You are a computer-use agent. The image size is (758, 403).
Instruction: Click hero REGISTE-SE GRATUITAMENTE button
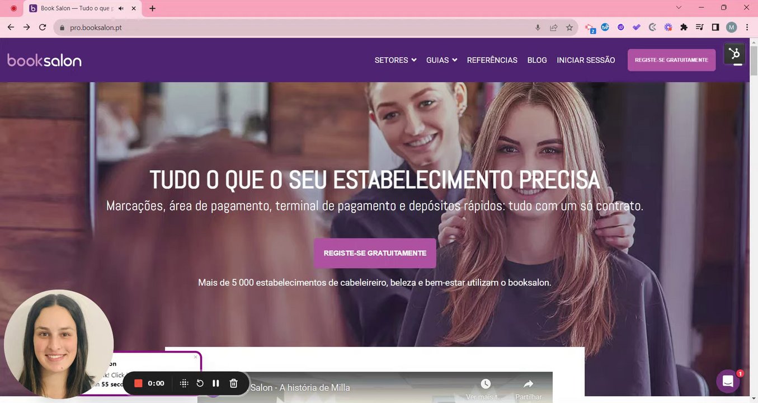pyautogui.click(x=375, y=253)
